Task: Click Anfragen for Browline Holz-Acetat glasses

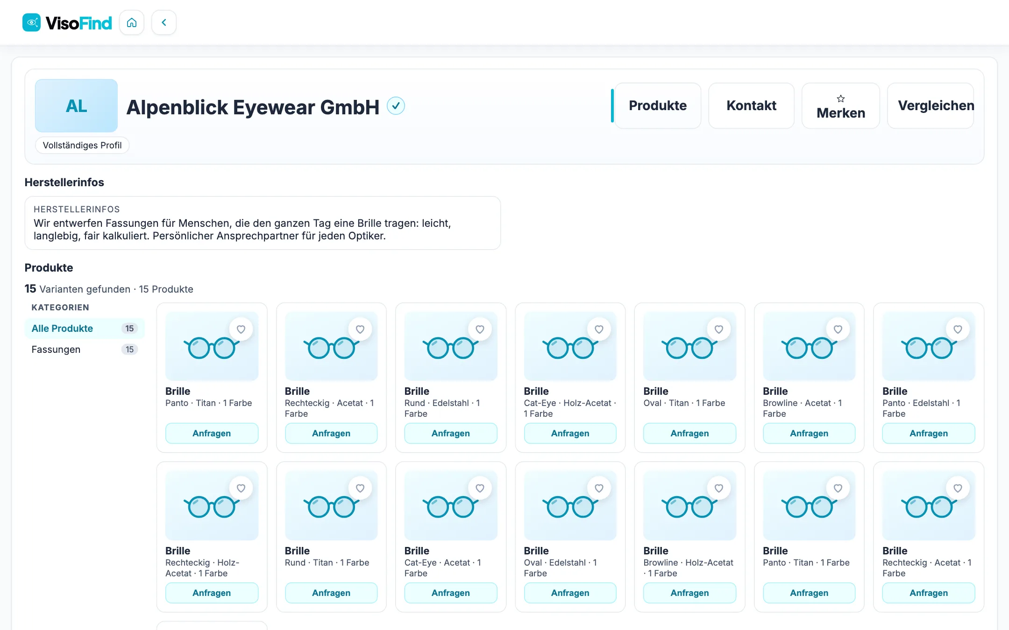Action: (x=689, y=593)
